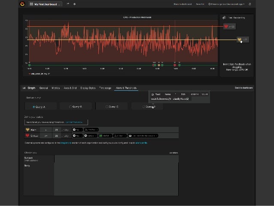Open the Warn comparison operator dropdown
This screenshot has width=274, height=206.
tap(46, 129)
